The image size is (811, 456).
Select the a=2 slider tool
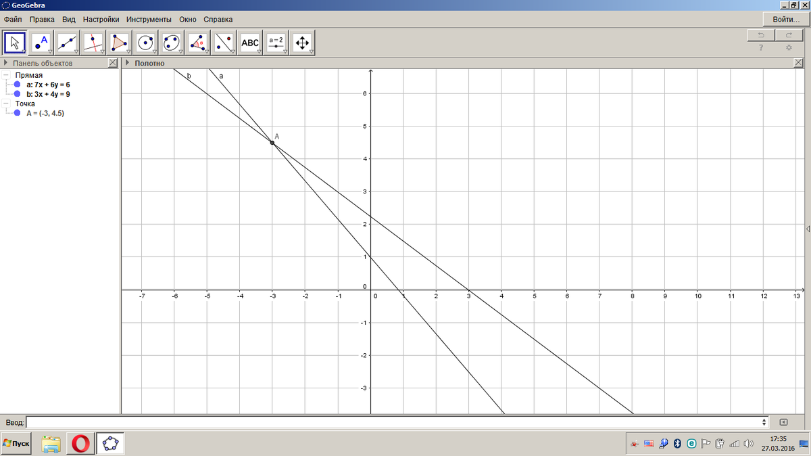click(x=276, y=43)
